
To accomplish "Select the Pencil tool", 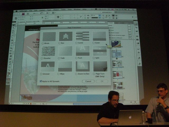I will (13, 35).
